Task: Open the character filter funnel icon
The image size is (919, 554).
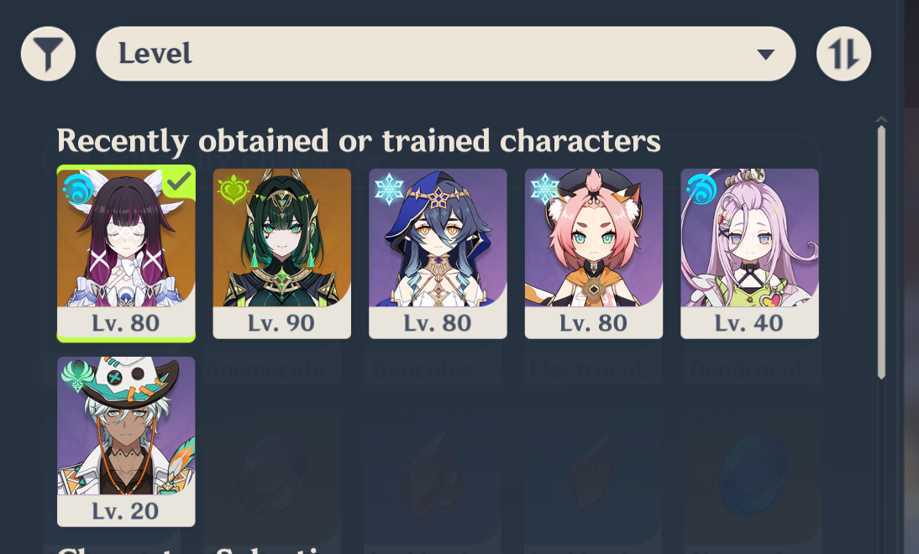Action: point(48,54)
